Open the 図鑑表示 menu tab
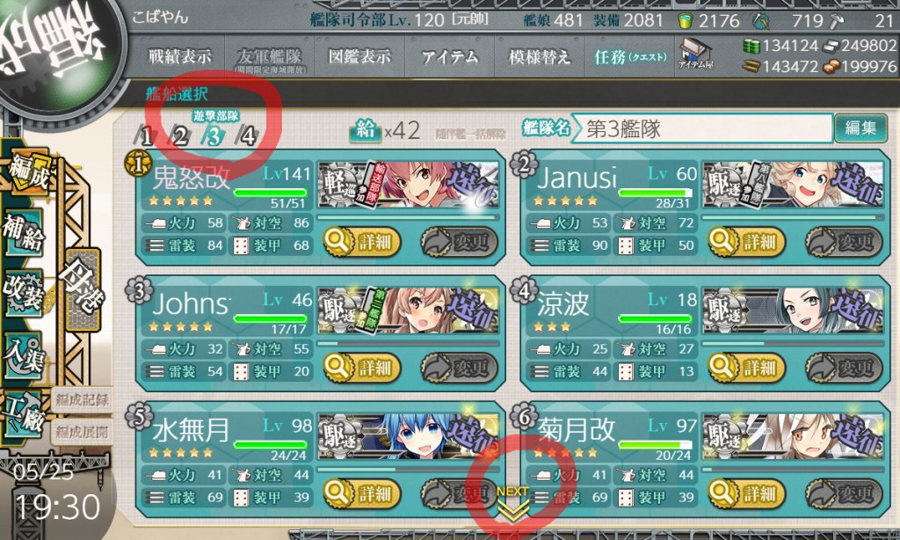The width and height of the screenshot is (900, 540). pyautogui.click(x=359, y=56)
